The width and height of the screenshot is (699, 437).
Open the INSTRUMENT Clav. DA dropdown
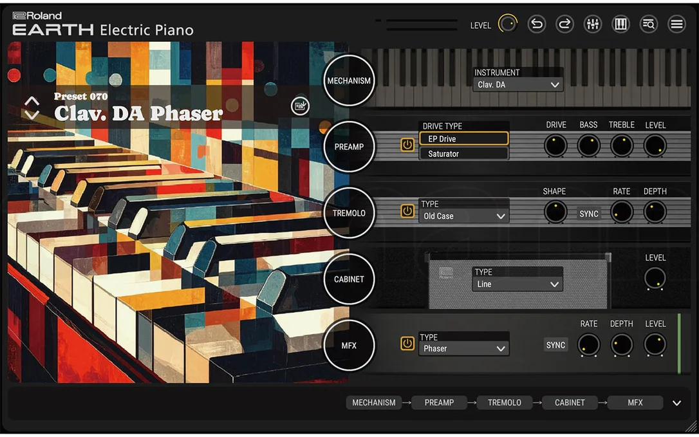518,84
